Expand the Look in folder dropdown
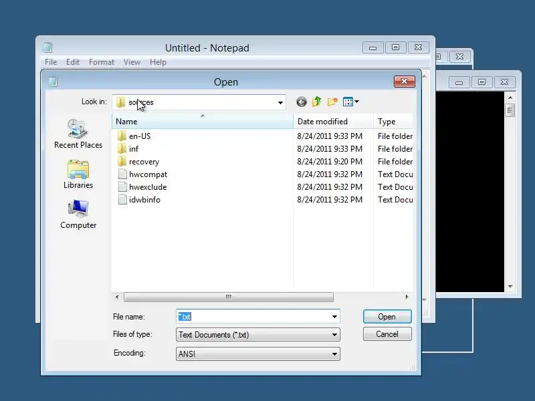The width and height of the screenshot is (535, 401). [280, 102]
